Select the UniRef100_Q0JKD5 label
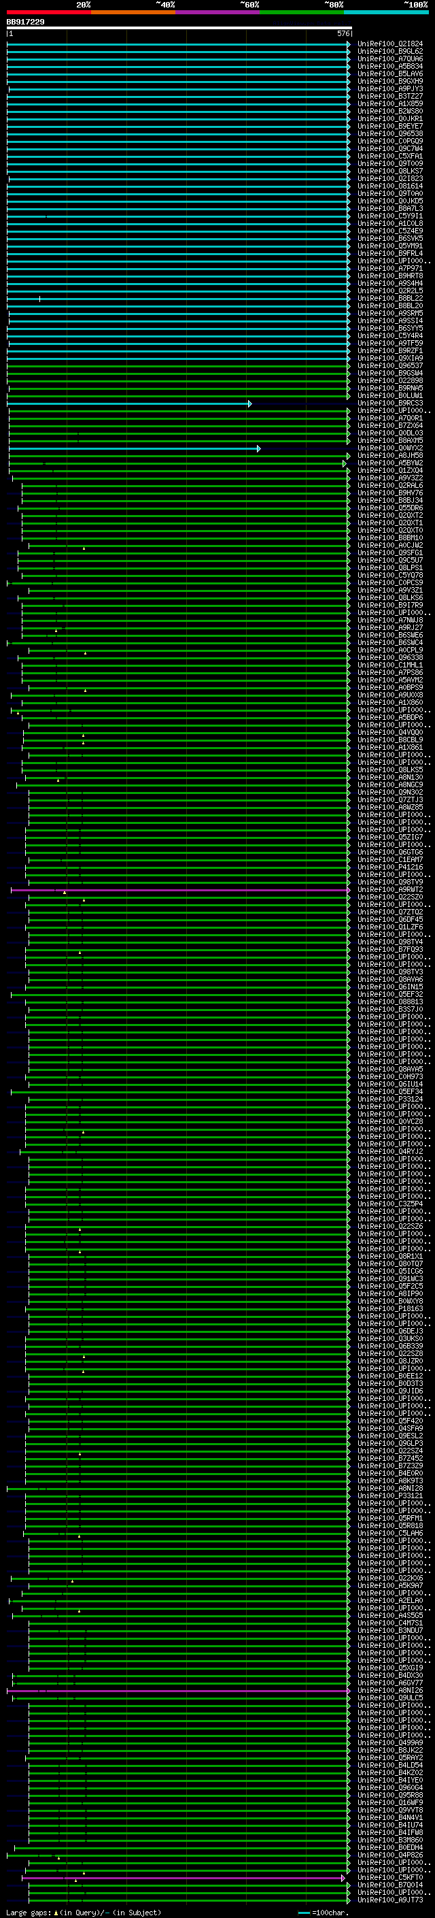 pyautogui.click(x=390, y=201)
